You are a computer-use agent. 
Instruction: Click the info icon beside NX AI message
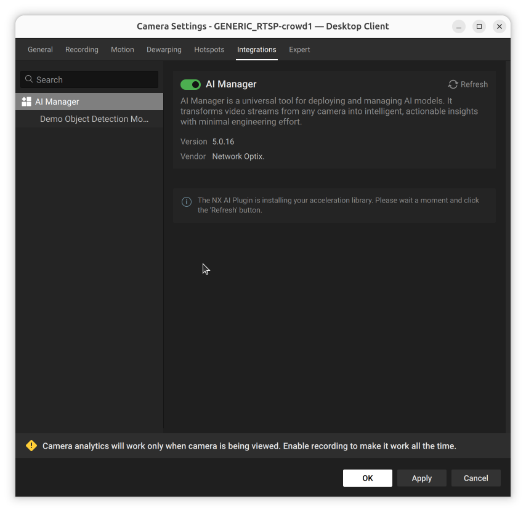click(x=187, y=202)
